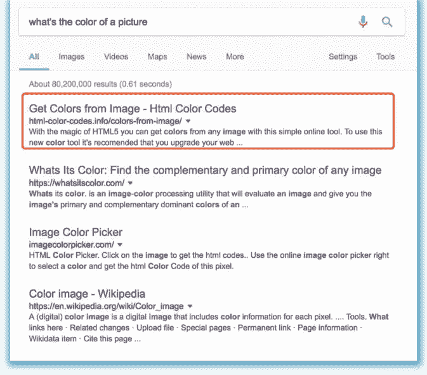Expand dropdown arrow beside imagecolorpicker.com URL
427x375 pixels.
[x=120, y=244]
